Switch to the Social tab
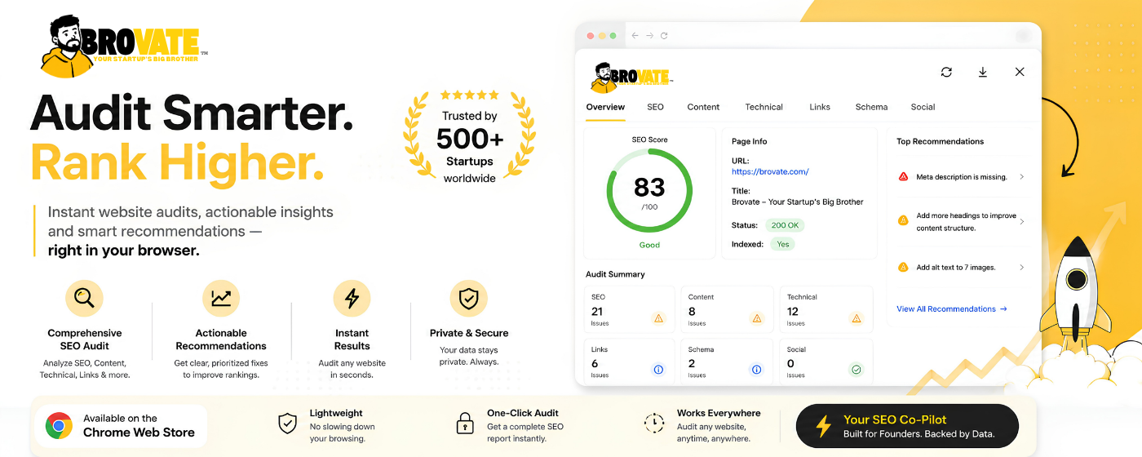The image size is (1142, 457). tap(923, 107)
